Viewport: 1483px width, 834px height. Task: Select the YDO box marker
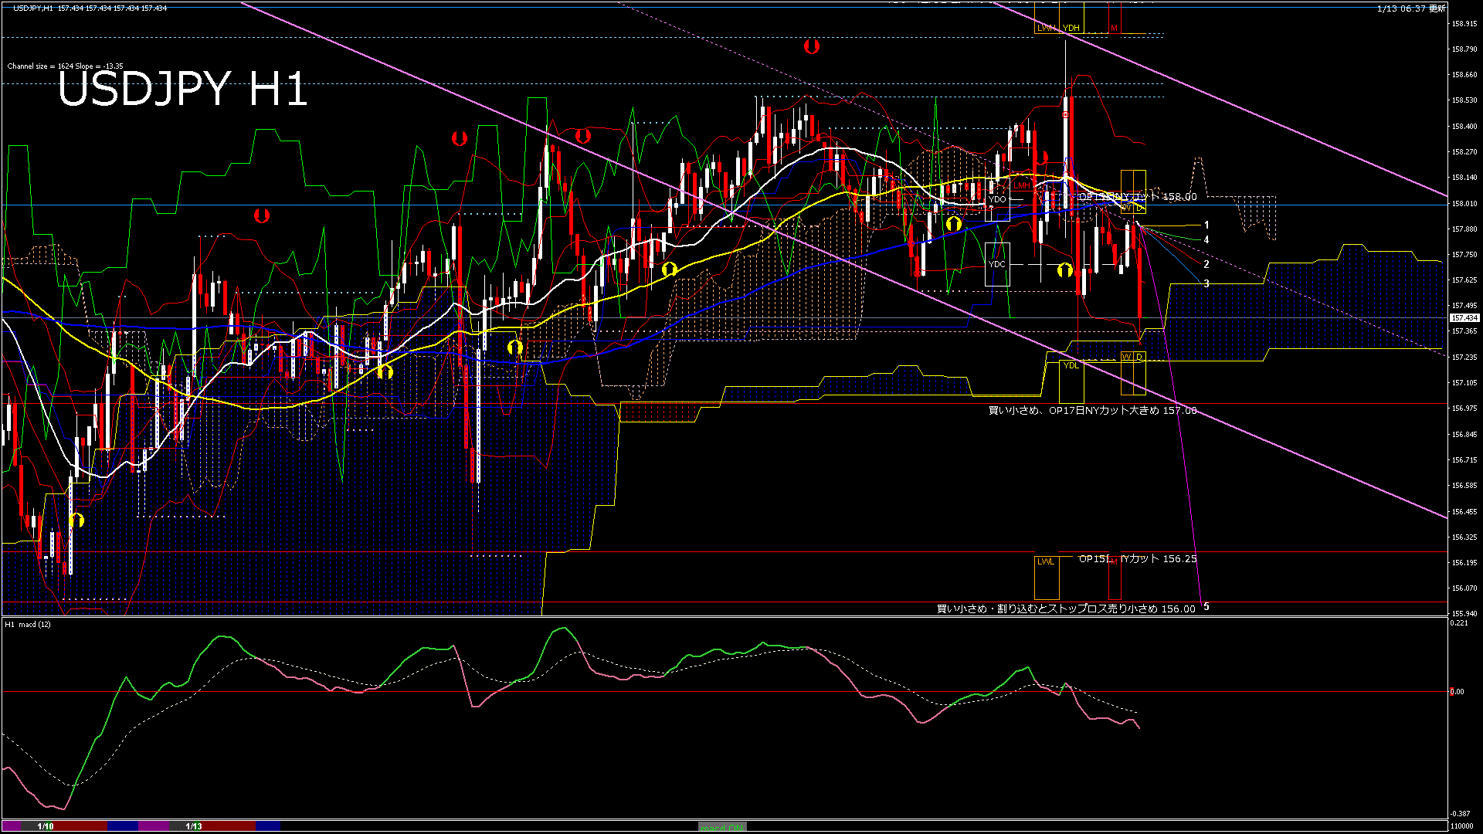point(997,199)
